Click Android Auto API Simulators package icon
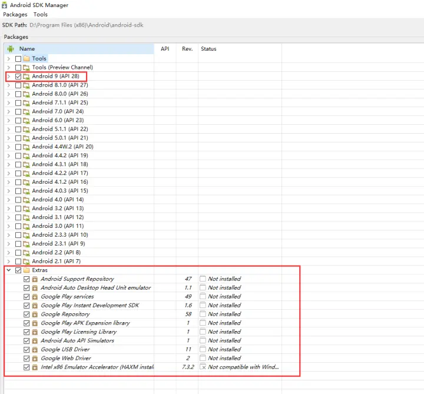Viewport: 424px width, 394px height. (35, 341)
